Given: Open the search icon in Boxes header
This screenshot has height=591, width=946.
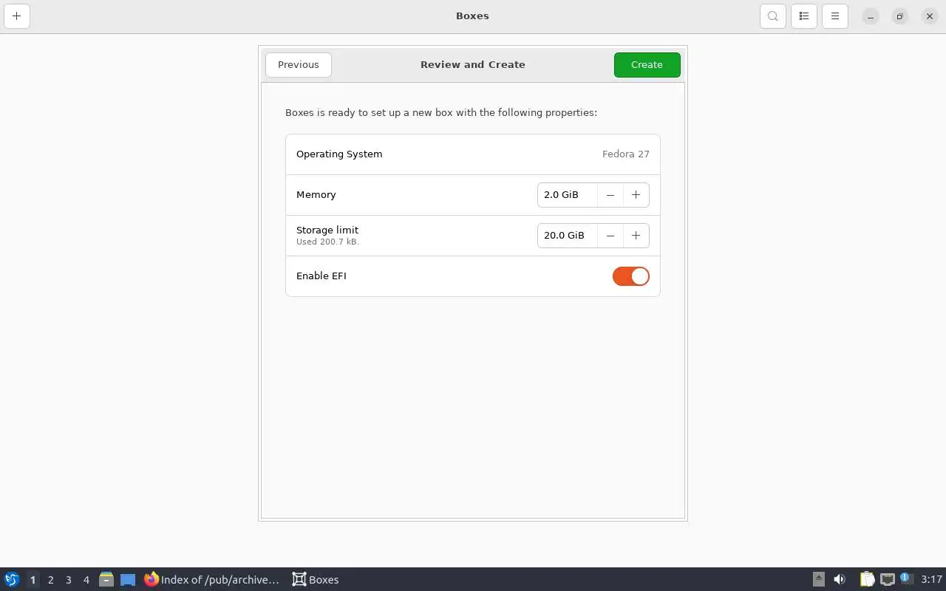Looking at the screenshot, I should click(772, 16).
